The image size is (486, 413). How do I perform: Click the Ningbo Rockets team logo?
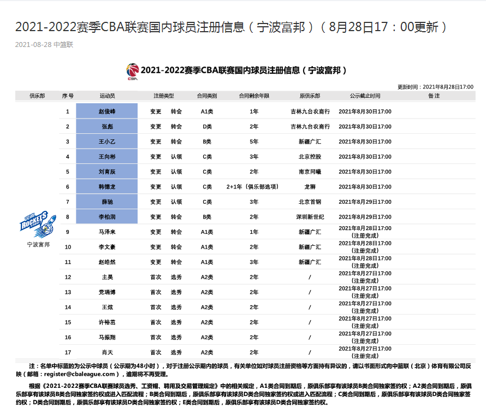38,225
